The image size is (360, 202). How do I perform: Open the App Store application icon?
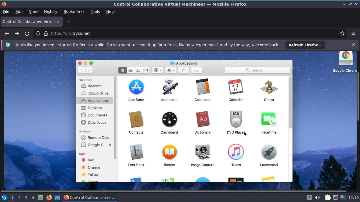[136, 87]
